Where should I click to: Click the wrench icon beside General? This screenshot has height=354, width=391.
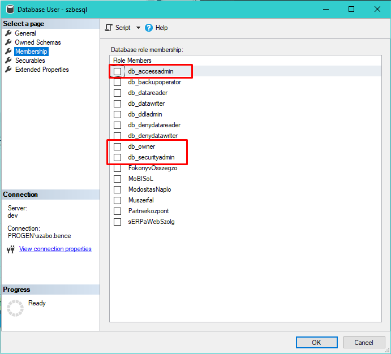(8, 33)
